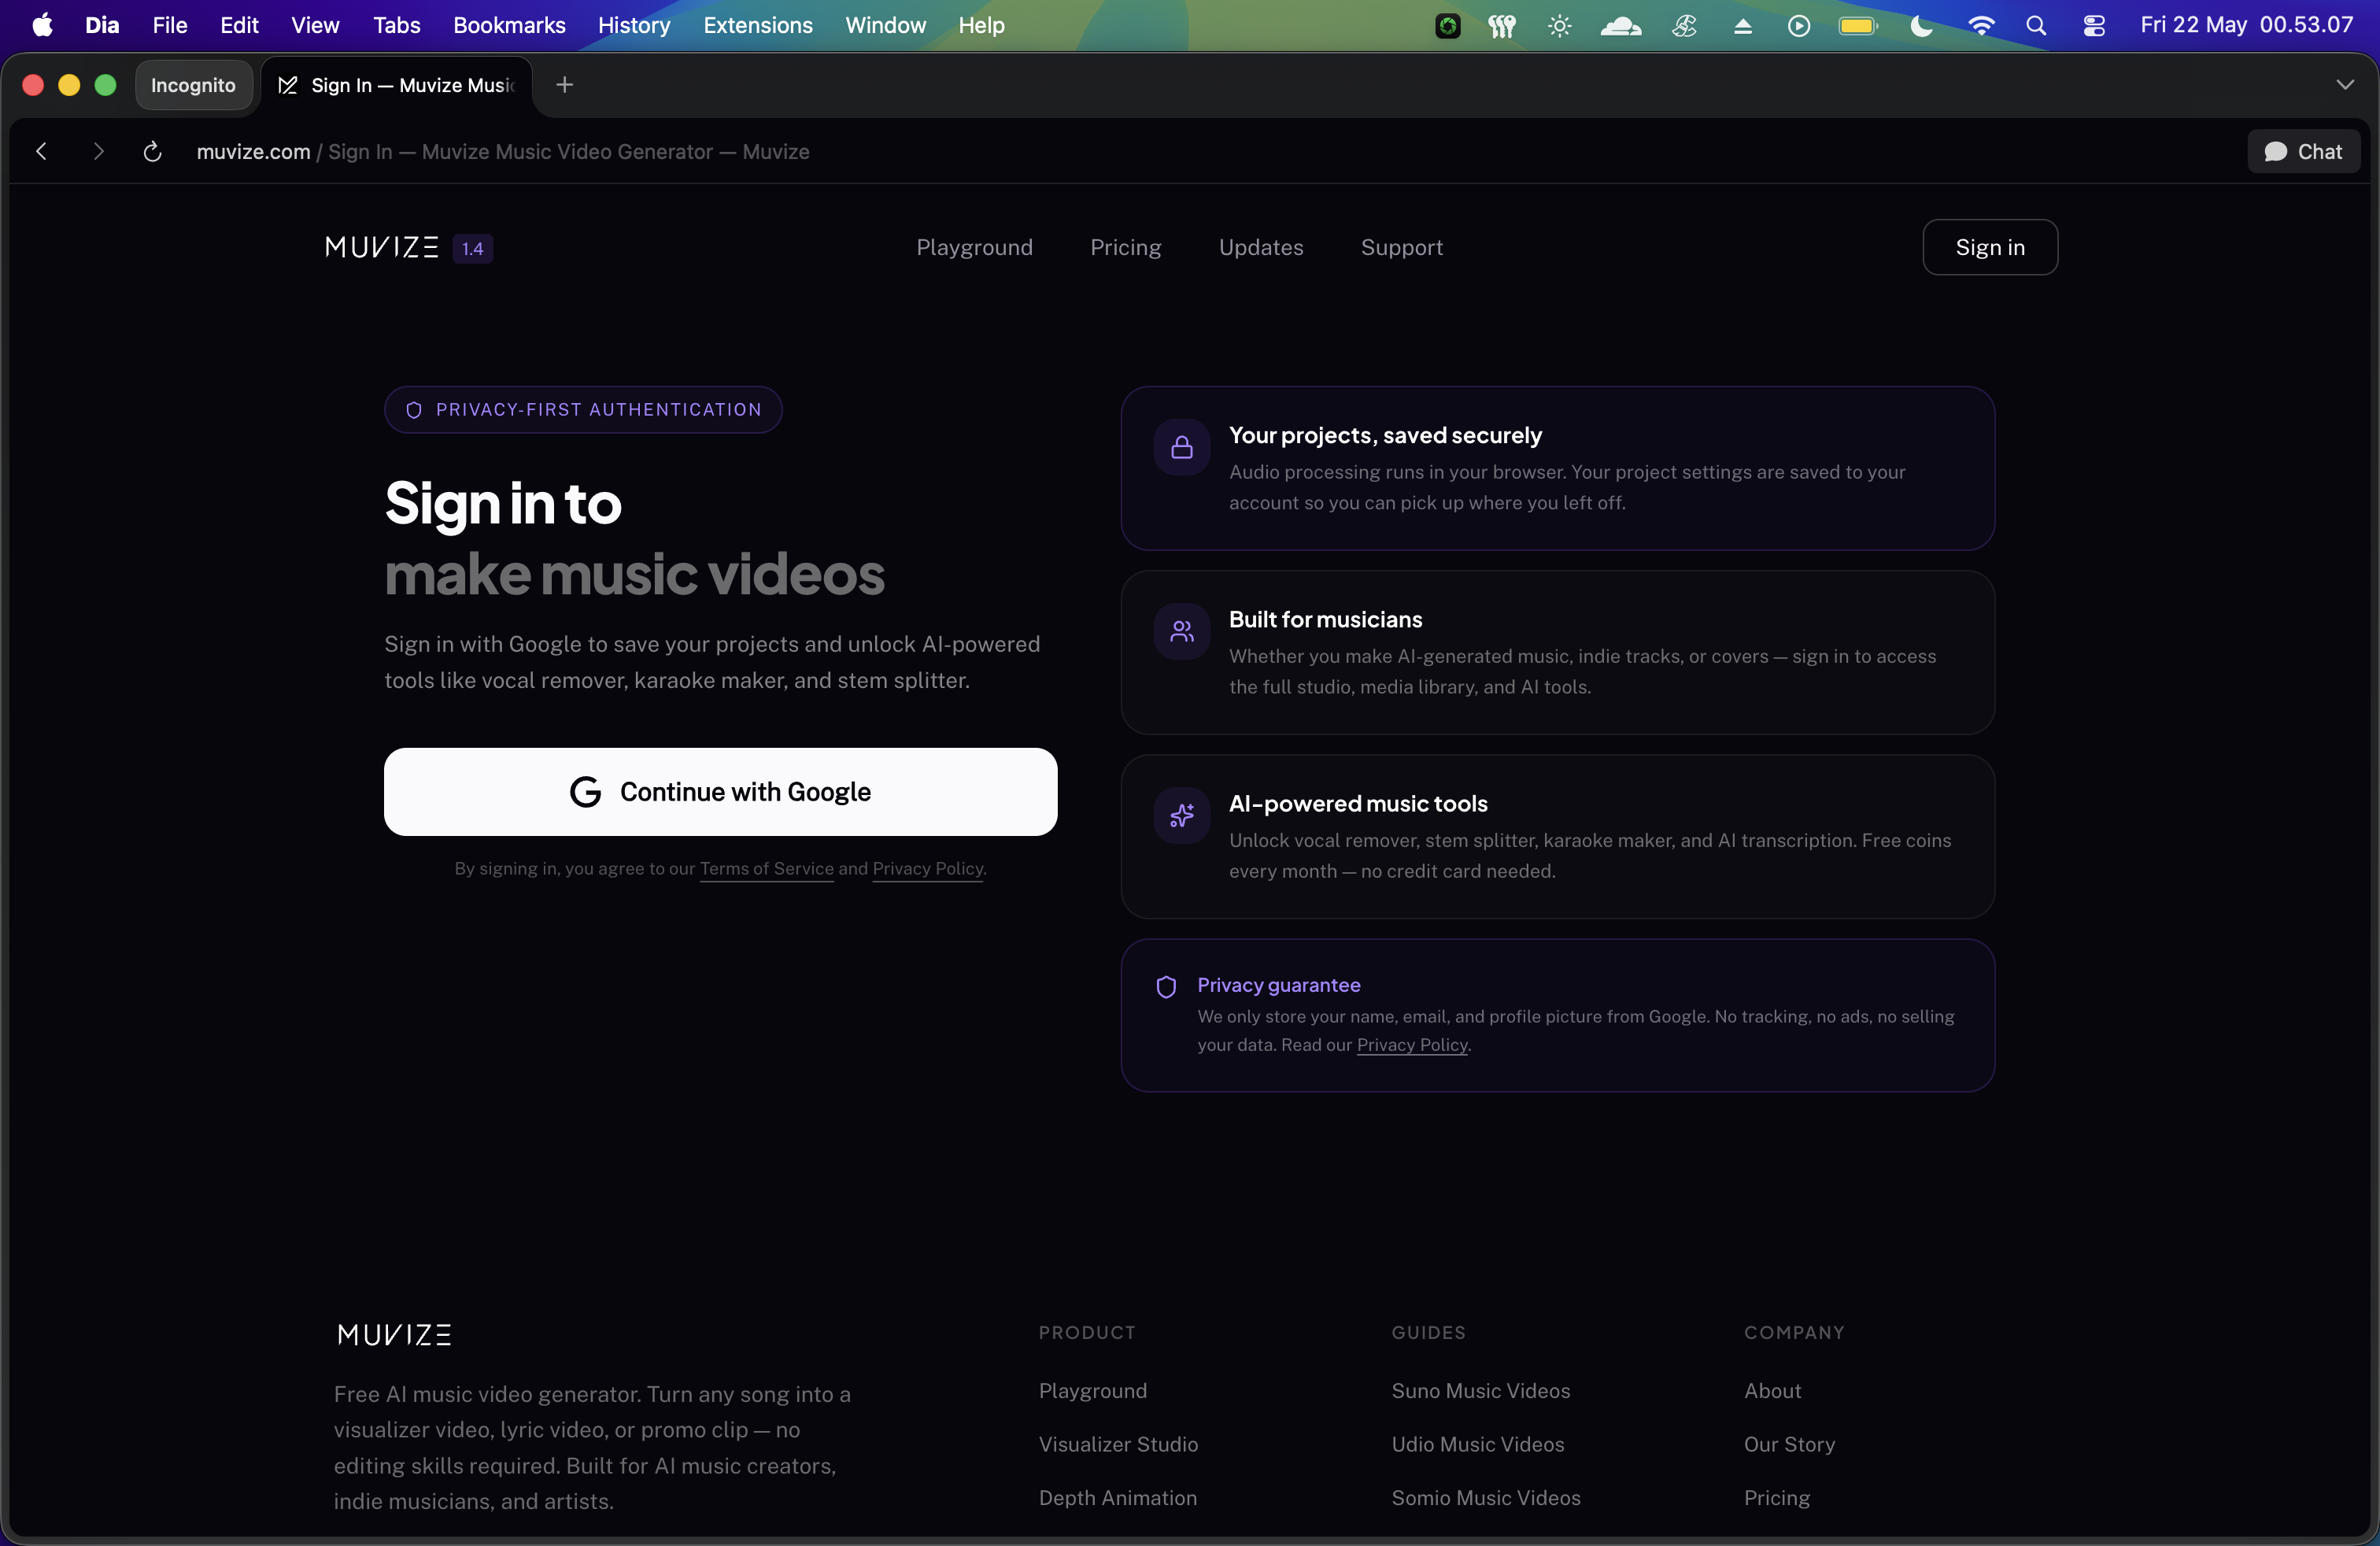This screenshot has height=1546, width=2380.
Task: Open the Window menu
Action: [885, 25]
